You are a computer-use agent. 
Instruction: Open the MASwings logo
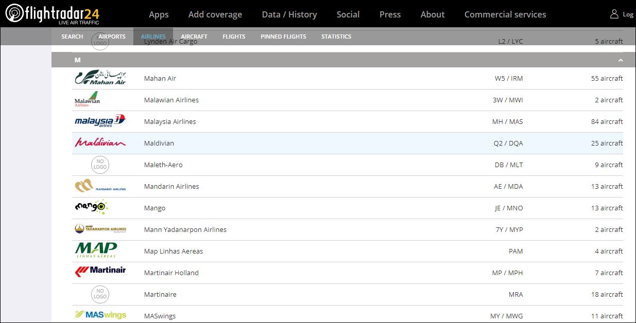click(100, 315)
